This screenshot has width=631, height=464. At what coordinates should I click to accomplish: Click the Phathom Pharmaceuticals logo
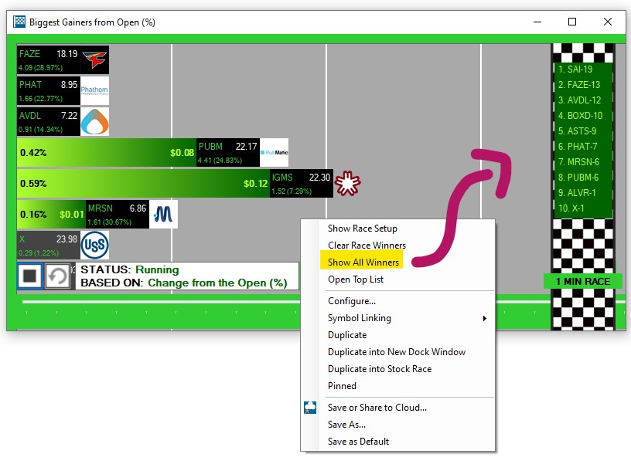pyautogui.click(x=94, y=90)
